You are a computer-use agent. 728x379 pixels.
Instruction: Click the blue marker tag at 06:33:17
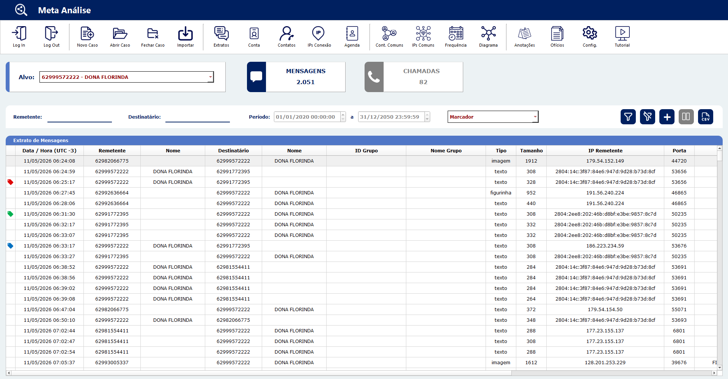click(x=10, y=246)
